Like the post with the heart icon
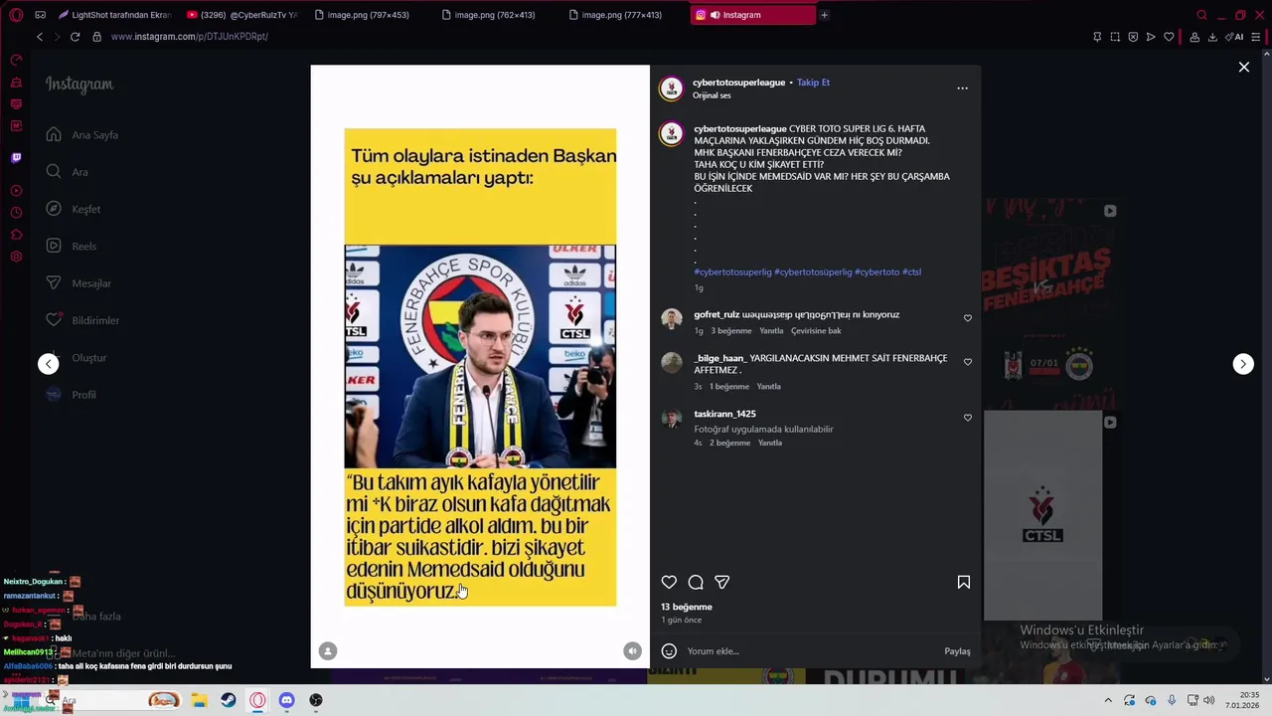The height and width of the screenshot is (716, 1272). coord(669,583)
